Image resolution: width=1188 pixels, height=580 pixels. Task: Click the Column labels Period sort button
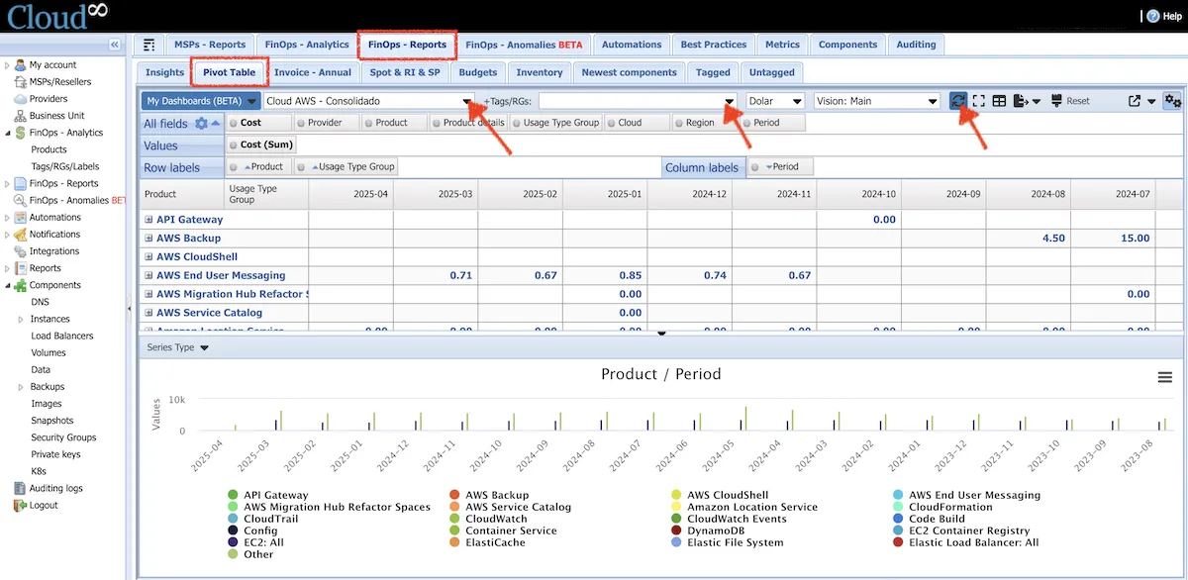pyautogui.click(x=779, y=167)
